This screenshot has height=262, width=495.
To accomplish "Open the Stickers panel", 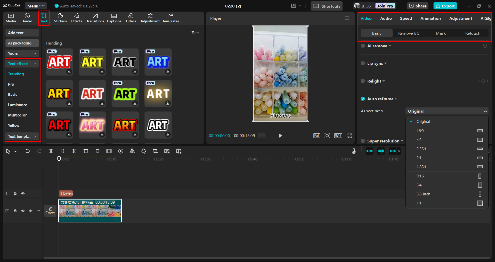I will coord(60,18).
